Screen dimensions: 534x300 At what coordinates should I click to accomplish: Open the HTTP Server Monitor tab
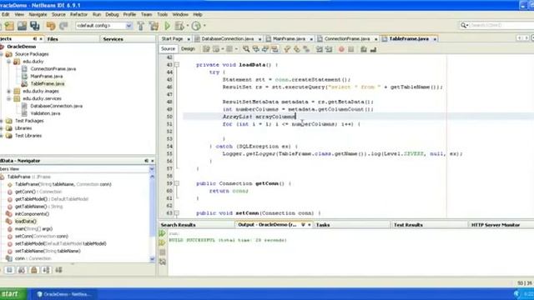tap(496, 225)
